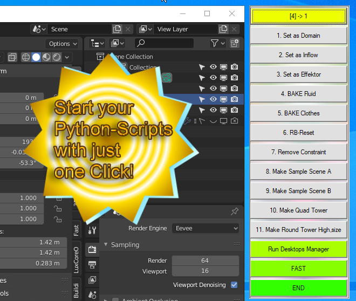Click the Run Desktops Manager button

(299, 249)
